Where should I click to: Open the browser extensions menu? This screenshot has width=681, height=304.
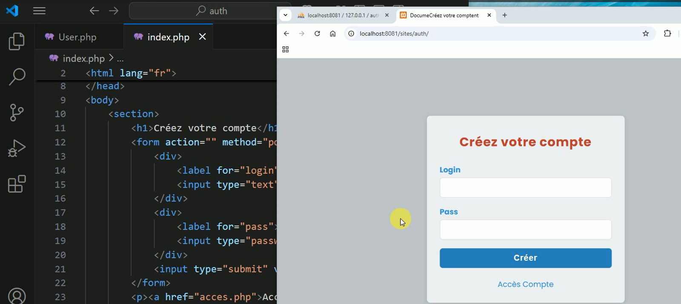[667, 34]
